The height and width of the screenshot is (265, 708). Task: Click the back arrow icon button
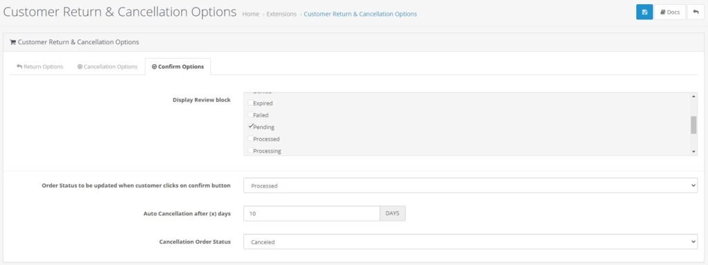pyautogui.click(x=696, y=12)
